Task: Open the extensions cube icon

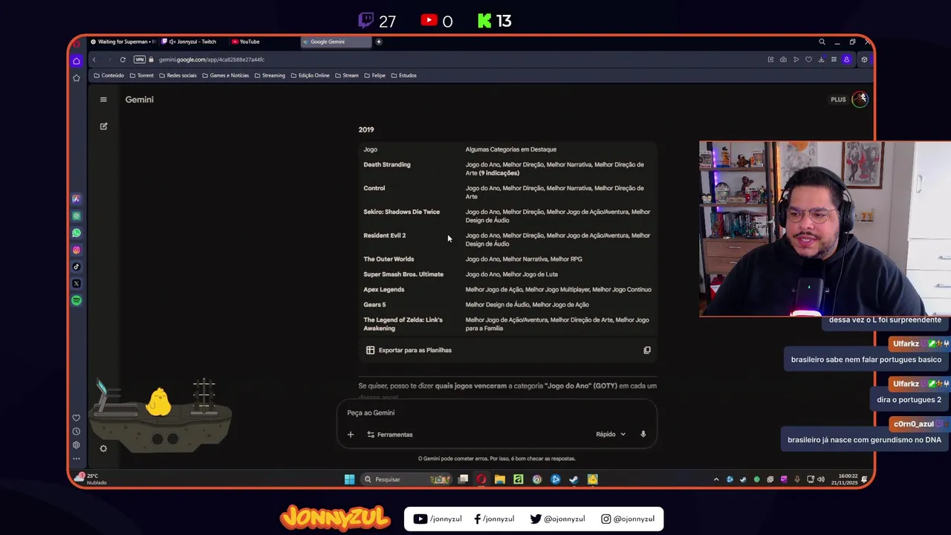Action: [x=864, y=59]
